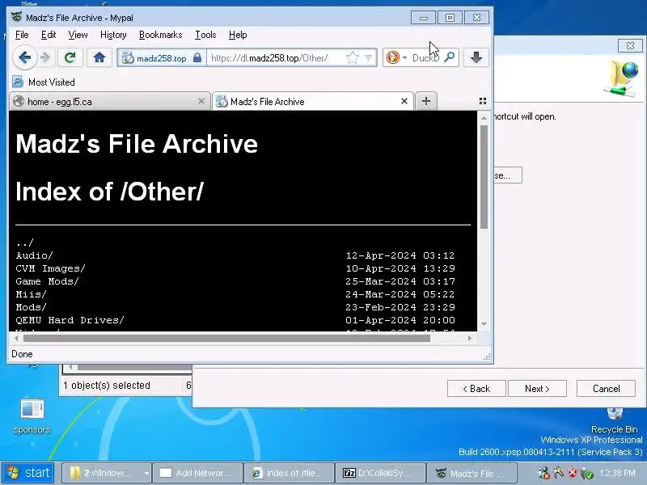The width and height of the screenshot is (647, 485).
Task: Click the network connection tray icon
Action: point(543,473)
